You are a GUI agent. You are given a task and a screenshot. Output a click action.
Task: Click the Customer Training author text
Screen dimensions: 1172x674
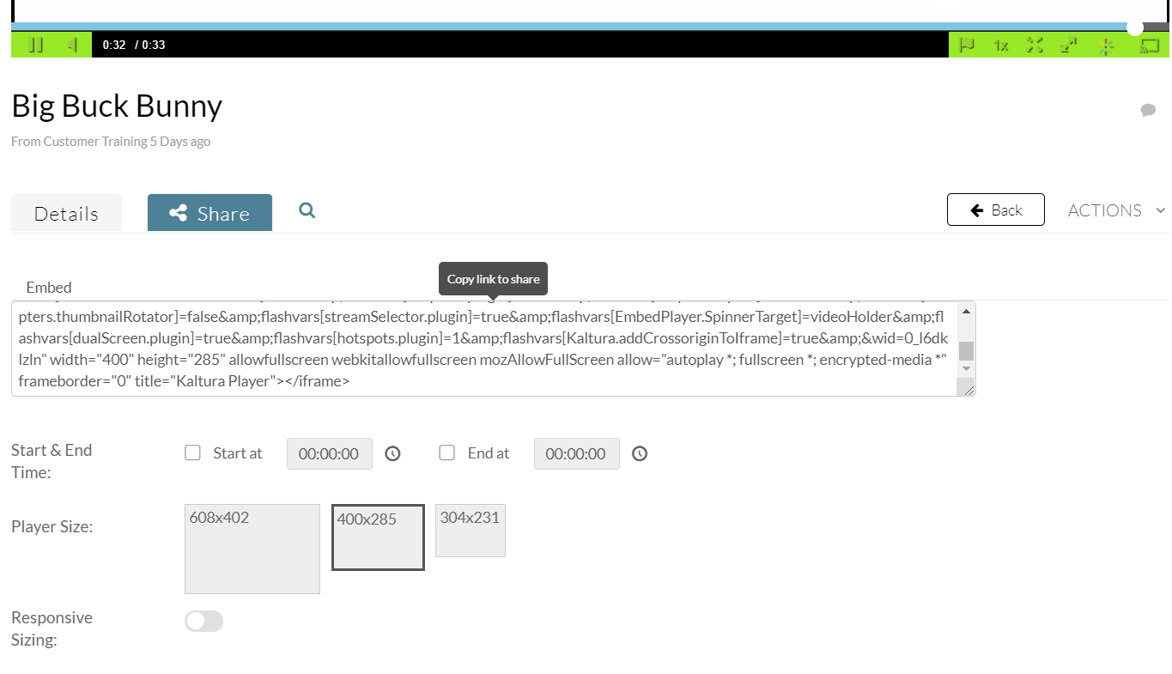95,141
